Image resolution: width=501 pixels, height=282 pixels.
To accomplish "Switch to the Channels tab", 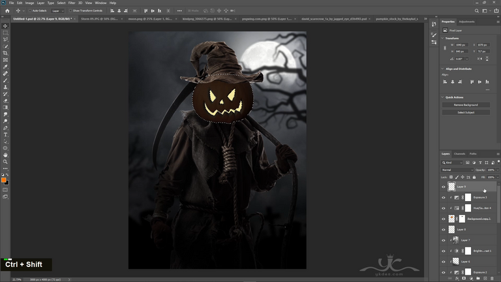I will [459, 154].
